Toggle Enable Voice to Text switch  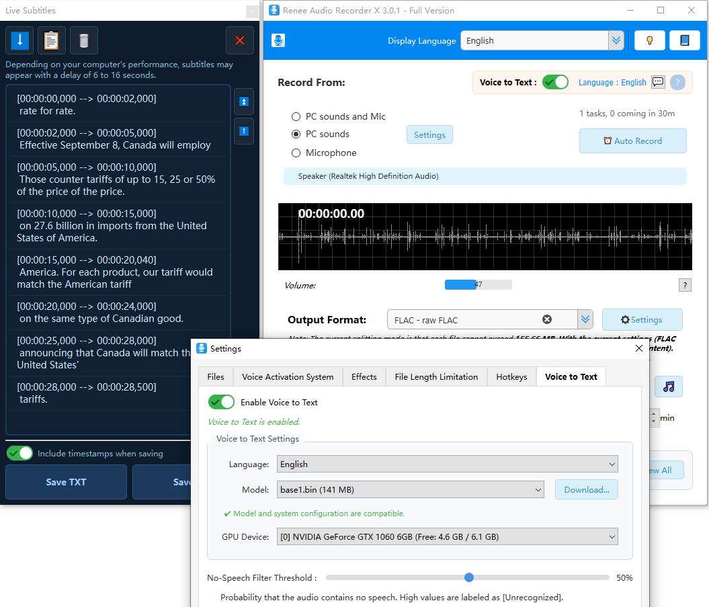221,402
